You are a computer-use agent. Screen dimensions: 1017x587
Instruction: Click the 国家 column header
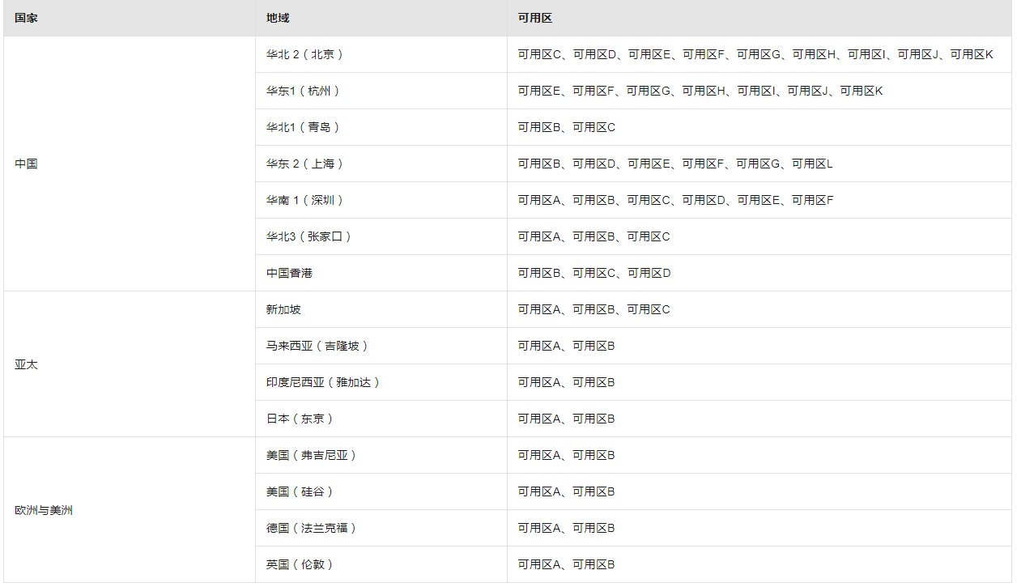[x=26, y=18]
